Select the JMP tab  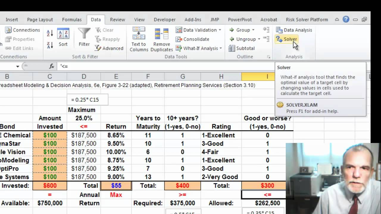[x=215, y=19]
